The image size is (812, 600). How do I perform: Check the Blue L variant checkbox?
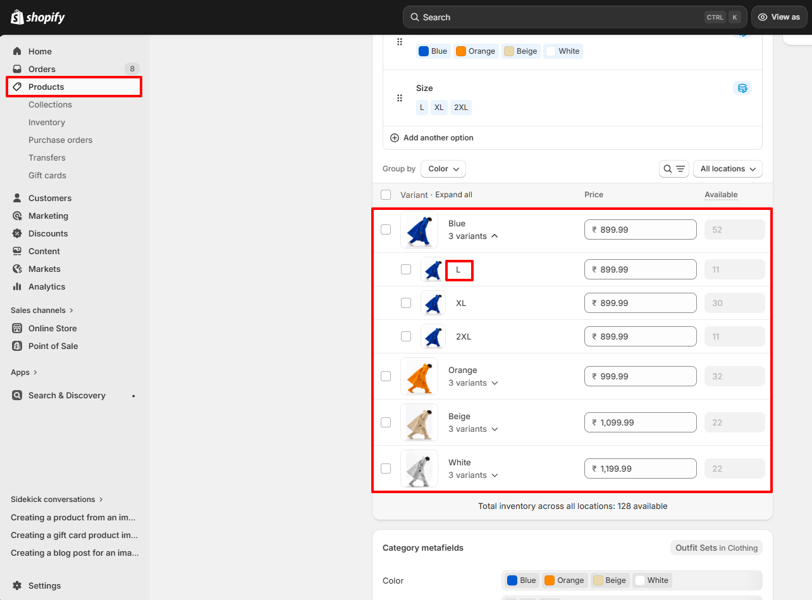[406, 269]
